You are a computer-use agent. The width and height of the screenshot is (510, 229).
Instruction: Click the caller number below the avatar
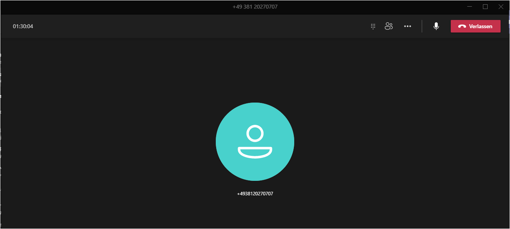(x=255, y=194)
